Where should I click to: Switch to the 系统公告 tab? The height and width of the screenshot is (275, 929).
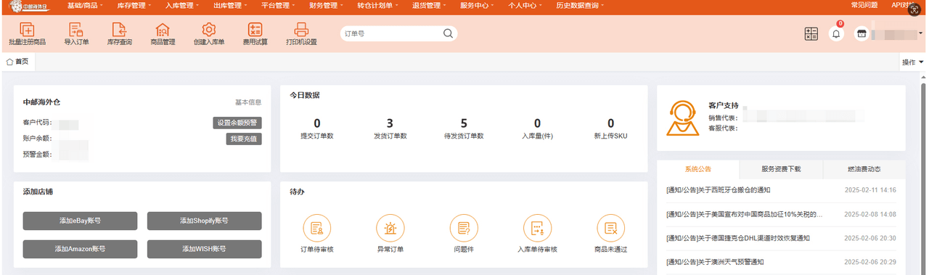pyautogui.click(x=698, y=169)
